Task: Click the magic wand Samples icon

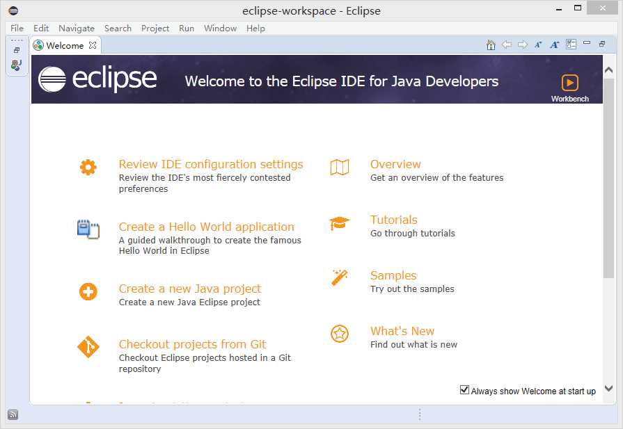Action: click(339, 277)
